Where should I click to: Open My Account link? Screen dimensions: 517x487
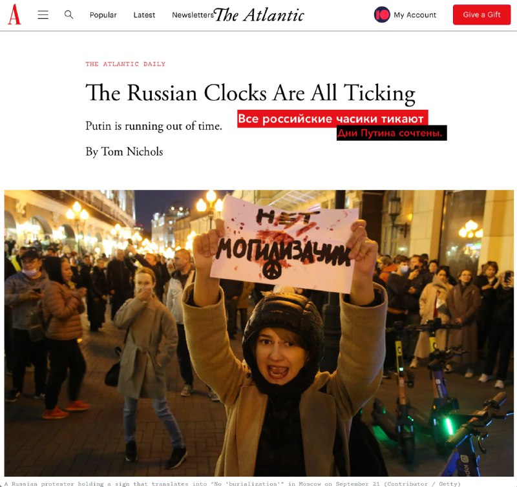click(x=414, y=15)
